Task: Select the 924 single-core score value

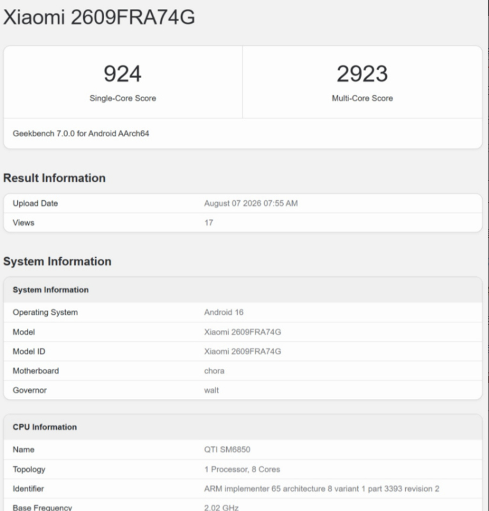Action: [123, 74]
